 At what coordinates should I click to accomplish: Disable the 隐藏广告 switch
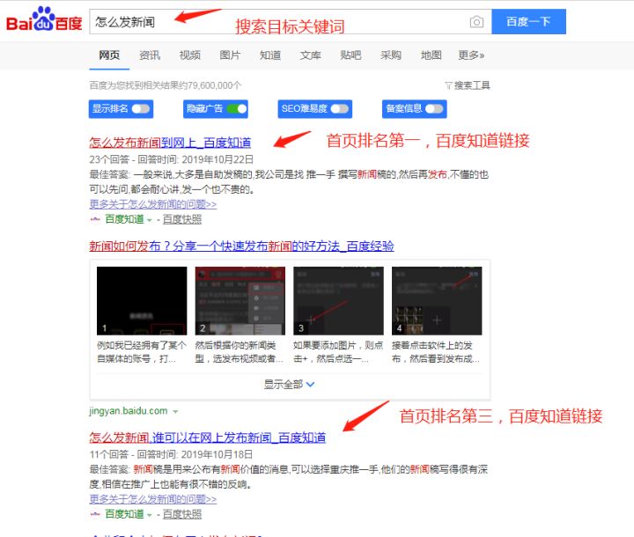[236, 109]
